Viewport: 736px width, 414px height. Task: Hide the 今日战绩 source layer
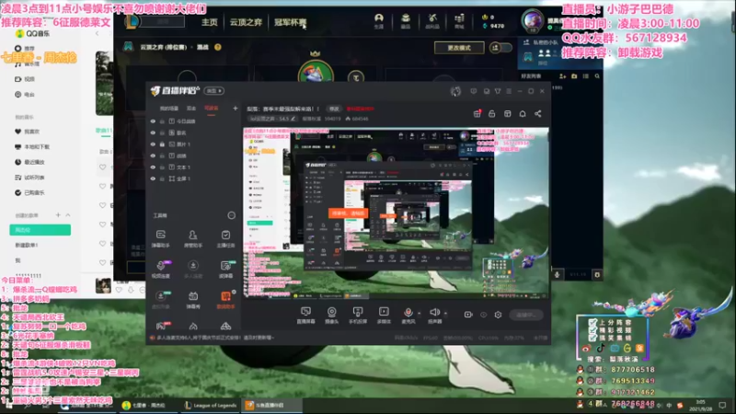tap(153, 121)
